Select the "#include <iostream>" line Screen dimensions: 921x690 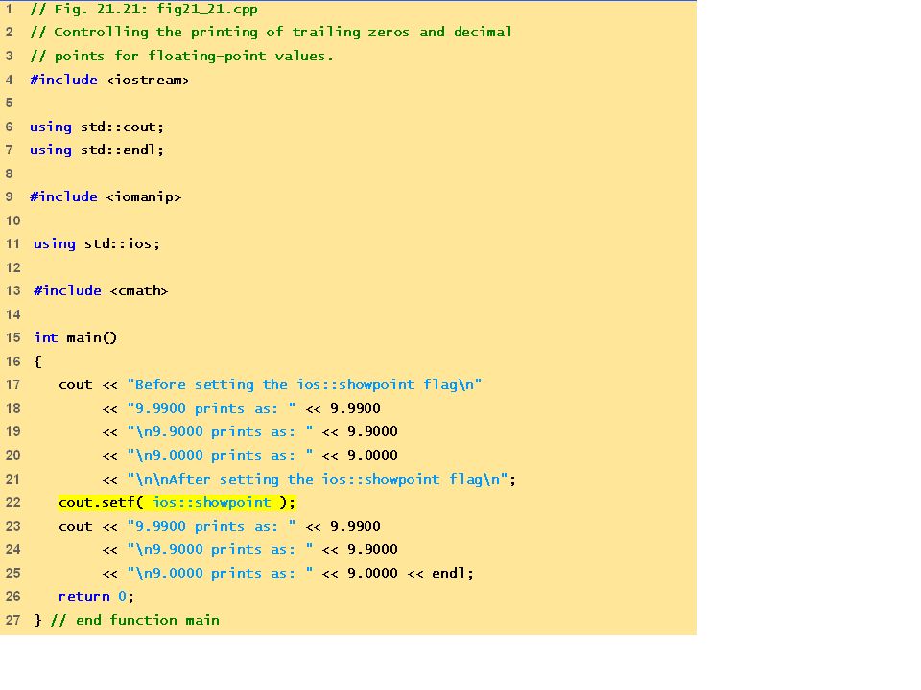pos(109,80)
